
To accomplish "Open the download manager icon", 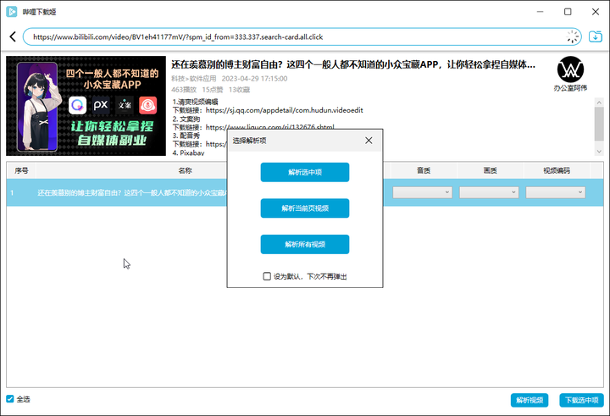I will pos(596,36).
